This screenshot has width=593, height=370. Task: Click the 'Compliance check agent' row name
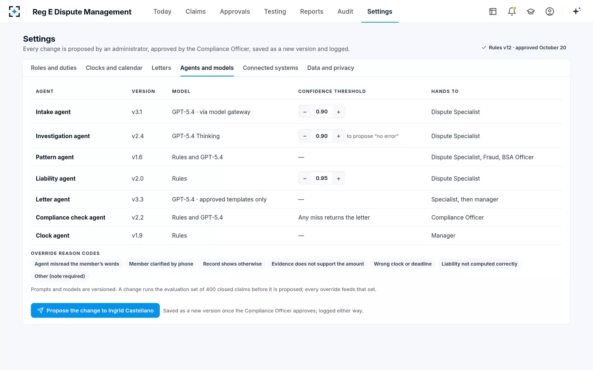(70, 217)
